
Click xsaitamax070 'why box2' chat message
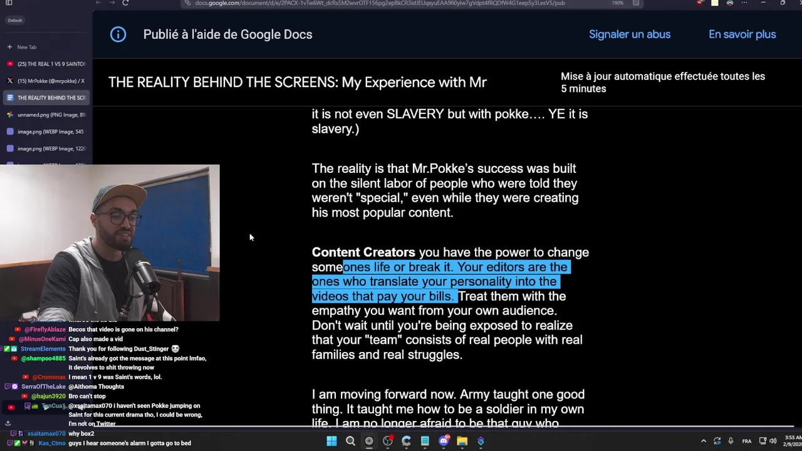81,434
